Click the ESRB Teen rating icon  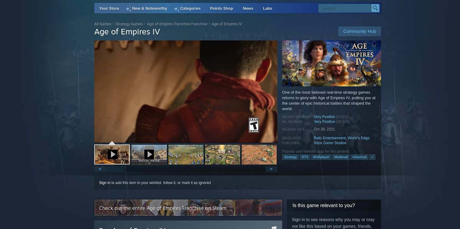[x=254, y=125]
